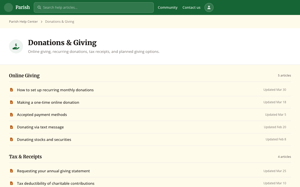Screen dimensions: 300x187
Task: Click document icon beside one-time online donation
Action: (11, 102)
